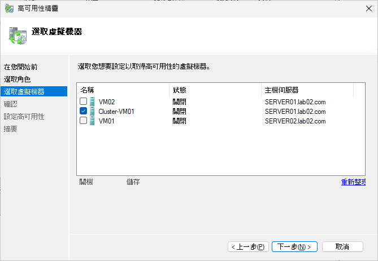
Task: Check the VM01 checkbox
Action: (84, 121)
